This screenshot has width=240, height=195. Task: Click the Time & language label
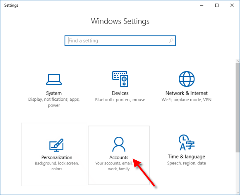(x=187, y=157)
